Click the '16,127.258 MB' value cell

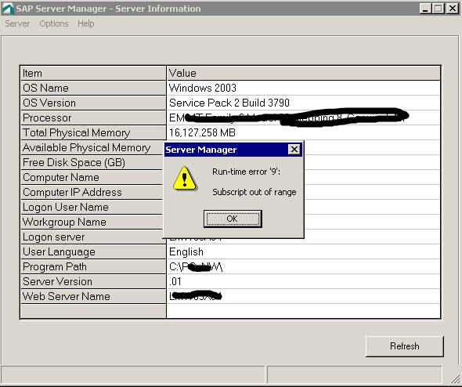[x=304, y=132]
